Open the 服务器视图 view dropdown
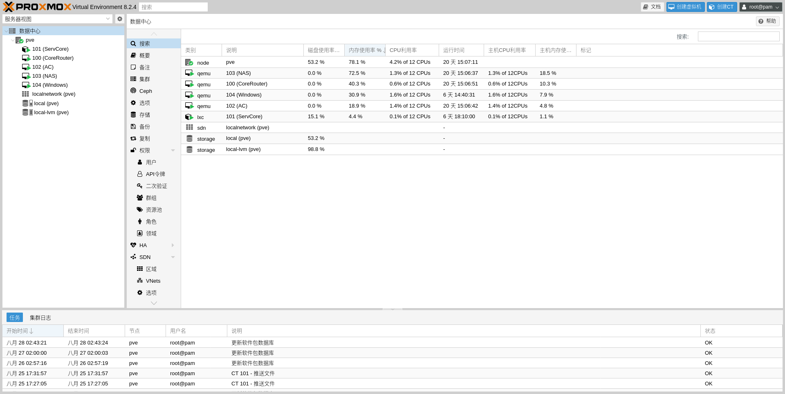This screenshot has width=785, height=394. pos(57,19)
